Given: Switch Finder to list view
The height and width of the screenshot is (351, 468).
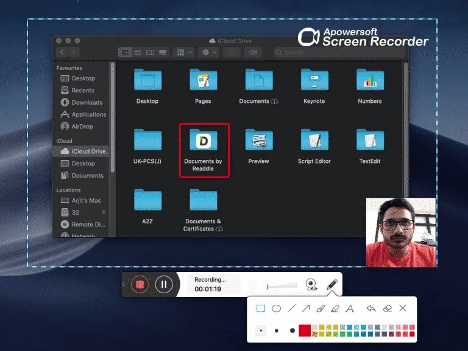Looking at the screenshot, I should [x=138, y=52].
